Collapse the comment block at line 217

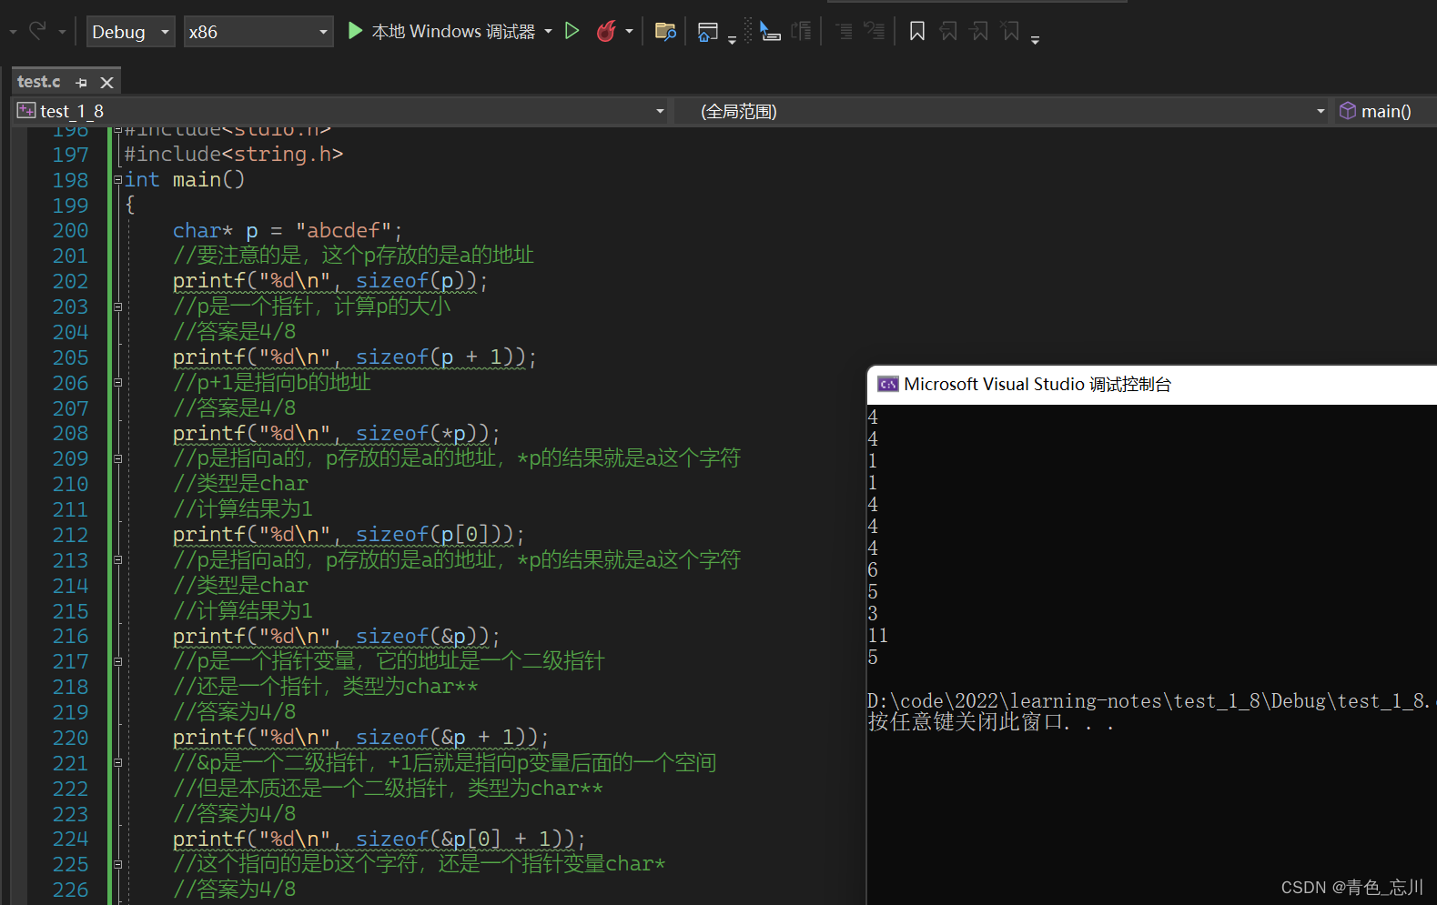(117, 662)
